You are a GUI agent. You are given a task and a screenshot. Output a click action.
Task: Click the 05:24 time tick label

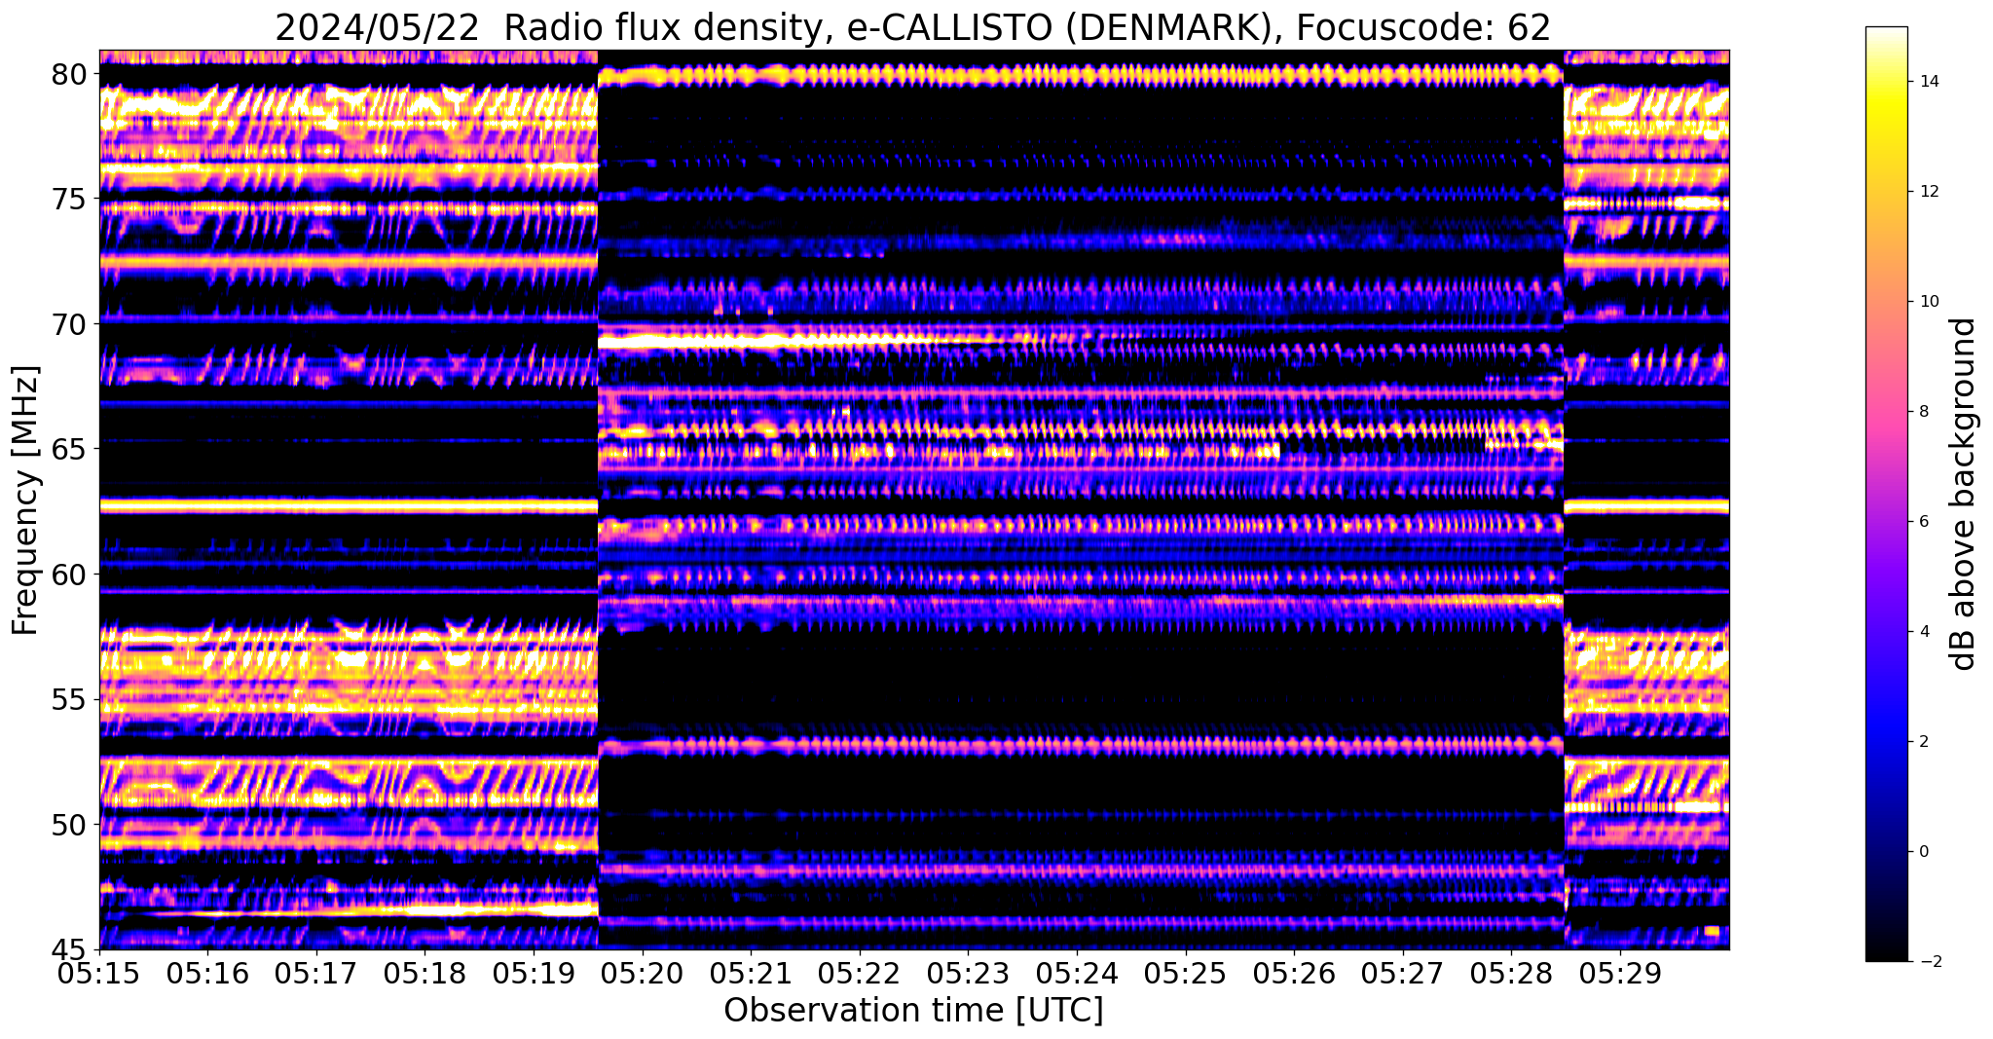(x=1077, y=974)
